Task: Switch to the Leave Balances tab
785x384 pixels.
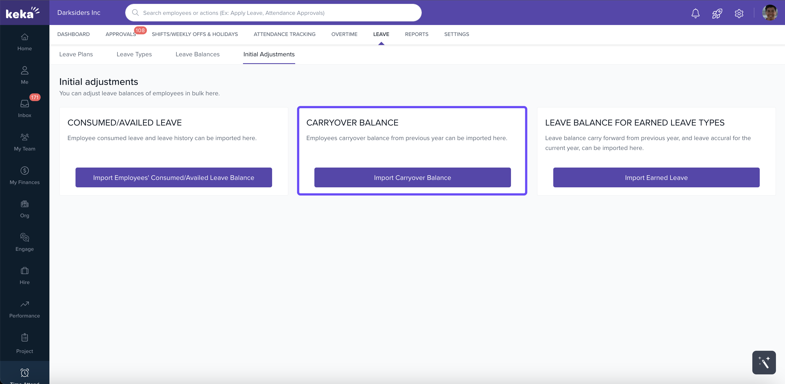Action: pyautogui.click(x=197, y=54)
